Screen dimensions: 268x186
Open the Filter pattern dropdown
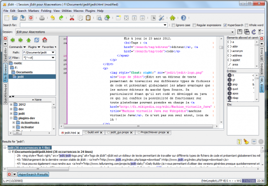[53, 58]
